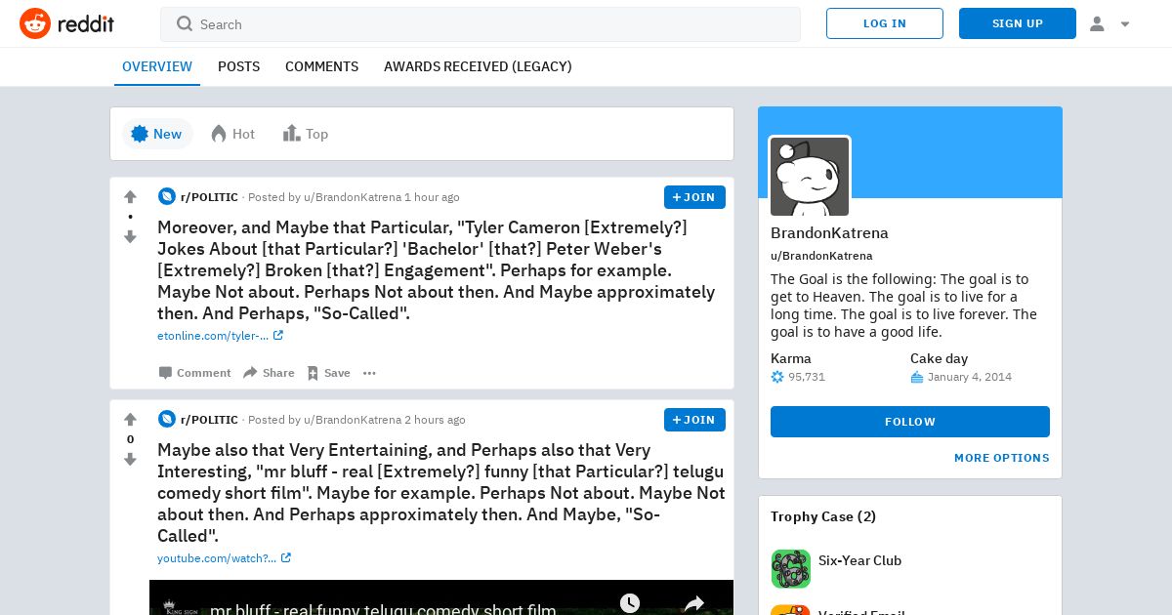Switch to the POSTS tab

click(238, 66)
